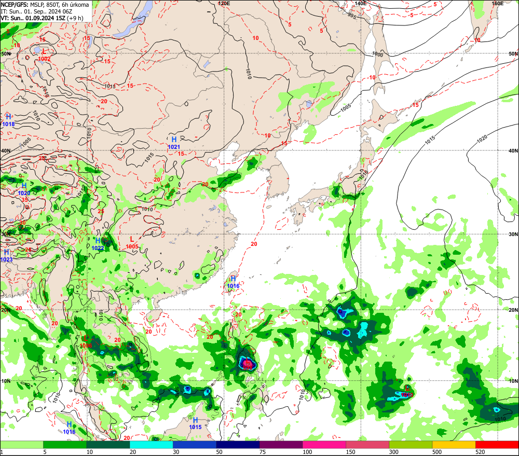Screen dimensions: 519x456
Task: Click the header text "NCEP/GFS: MSLP, 850T, 6h úrkoma"
Action: pos(45,5)
